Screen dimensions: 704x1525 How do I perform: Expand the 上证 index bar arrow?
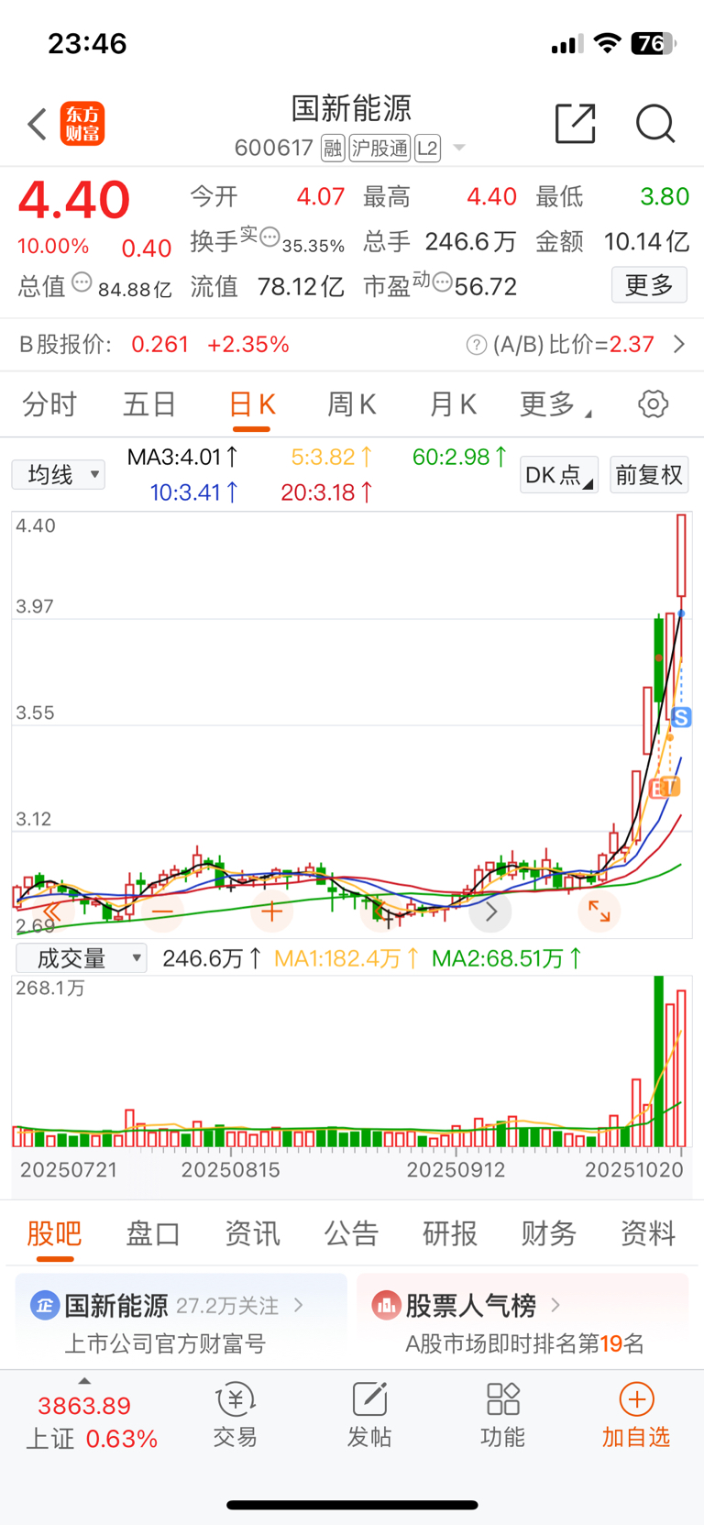pyautogui.click(x=84, y=1381)
